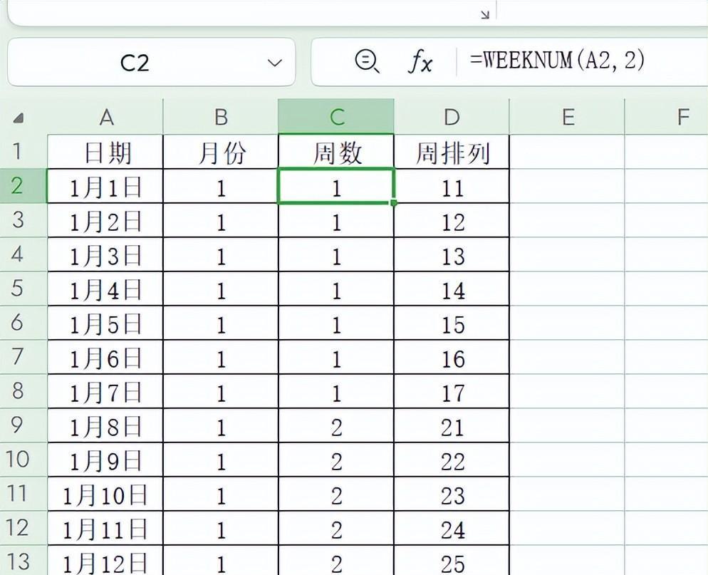Image resolution: width=708 pixels, height=575 pixels.
Task: Select column B header
Action: click(221, 118)
